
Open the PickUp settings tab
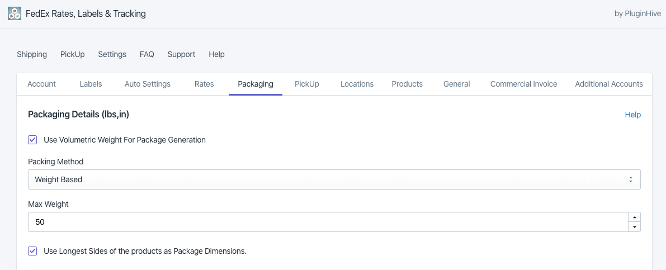coord(306,84)
